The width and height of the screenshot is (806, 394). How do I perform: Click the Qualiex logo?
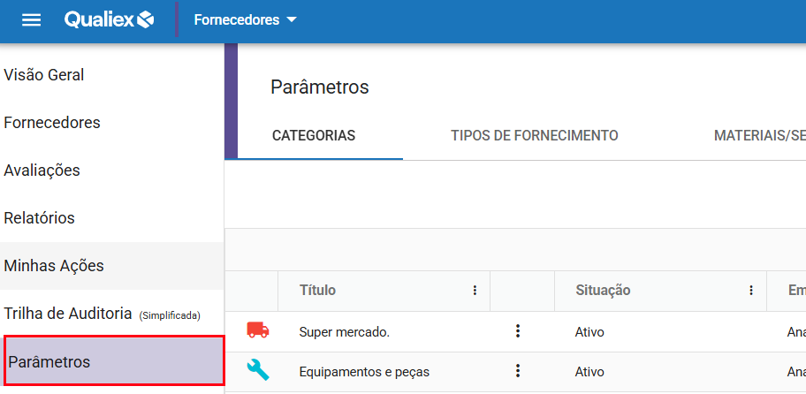pos(109,19)
